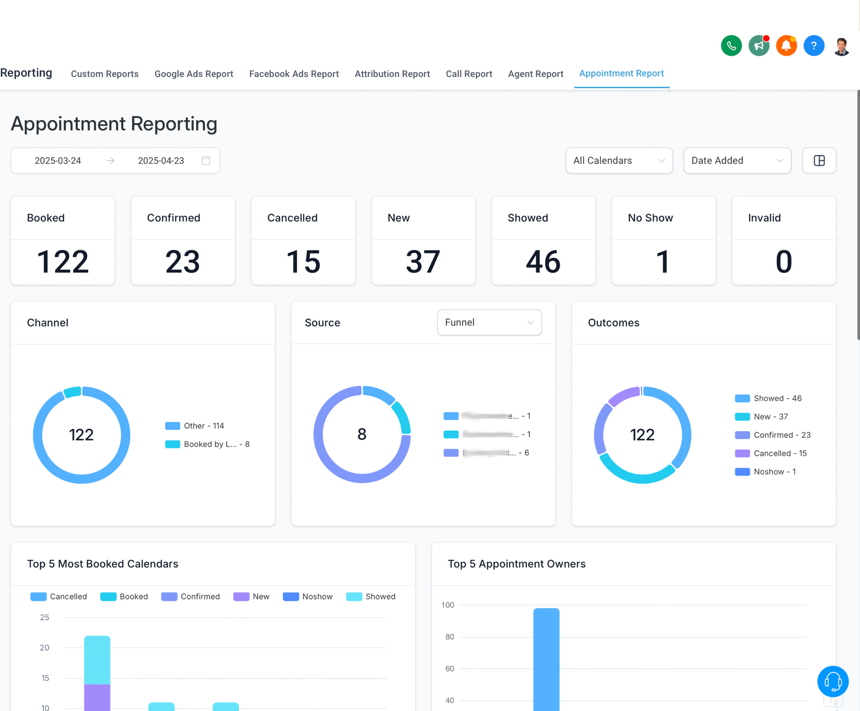This screenshot has width=860, height=711.
Task: Click the Reporting section heading
Action: click(26, 73)
